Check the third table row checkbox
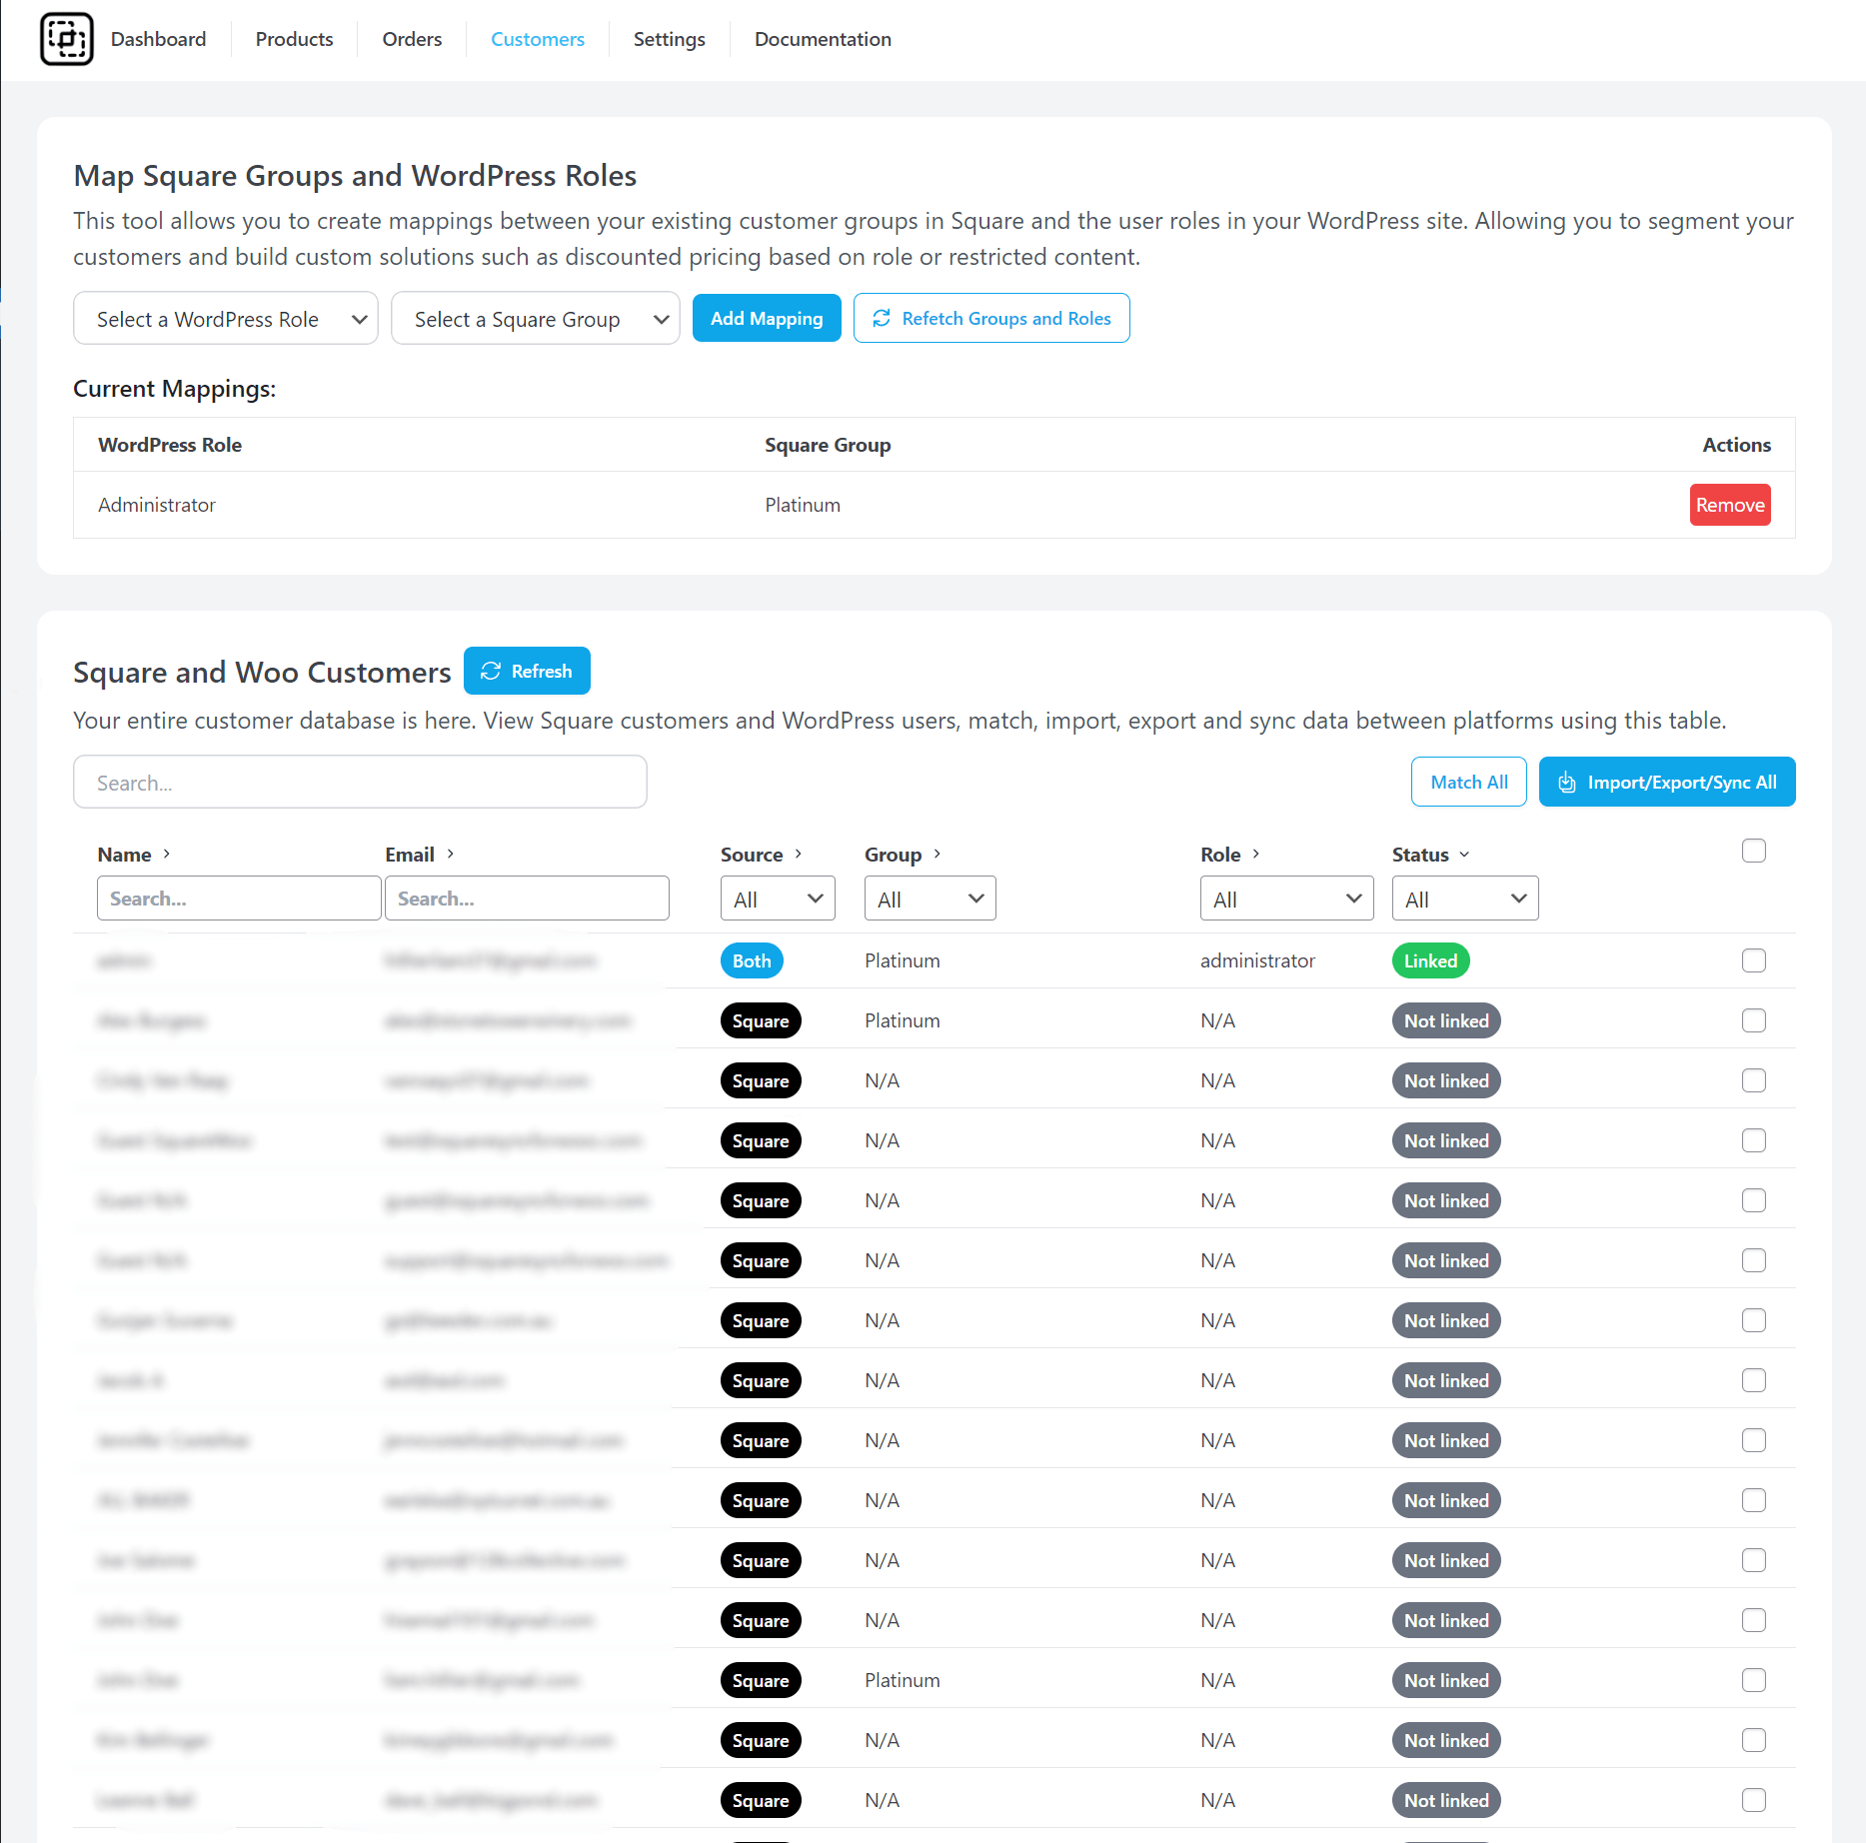The height and width of the screenshot is (1843, 1866). [1754, 1080]
